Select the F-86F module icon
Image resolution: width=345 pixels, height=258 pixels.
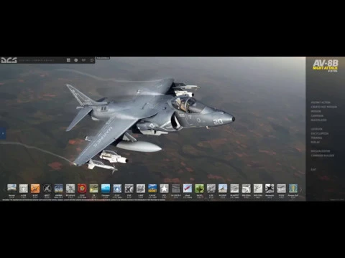click(141, 188)
